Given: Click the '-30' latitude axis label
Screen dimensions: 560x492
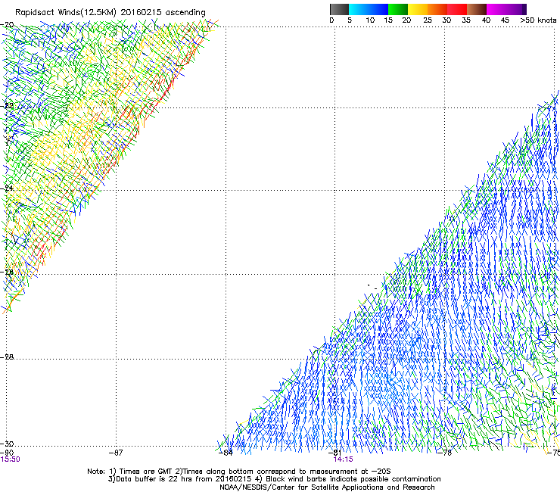Looking at the screenshot, I should click(8, 444).
